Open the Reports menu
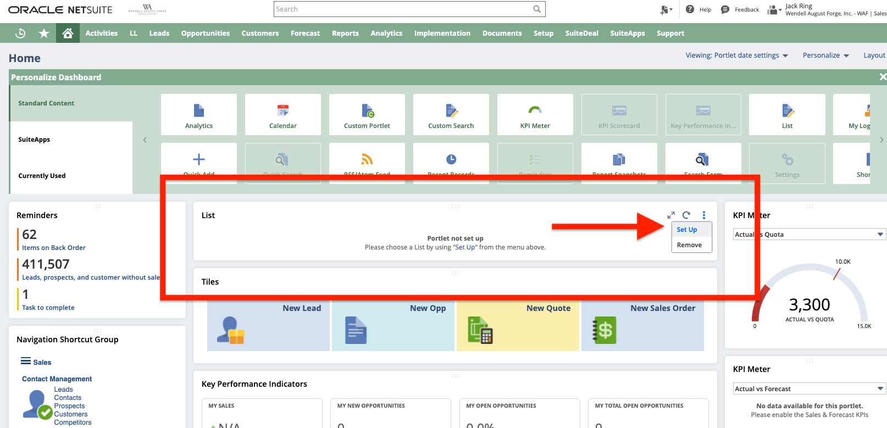887x428 pixels. tap(345, 34)
